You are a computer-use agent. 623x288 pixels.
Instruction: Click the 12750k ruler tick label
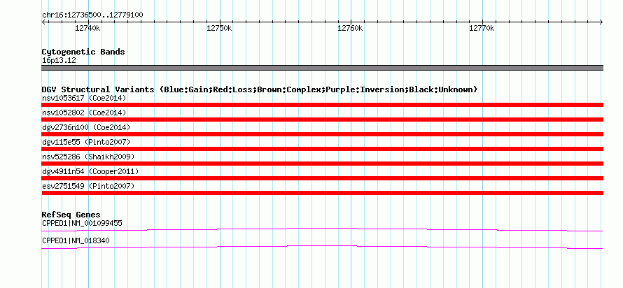click(x=219, y=29)
